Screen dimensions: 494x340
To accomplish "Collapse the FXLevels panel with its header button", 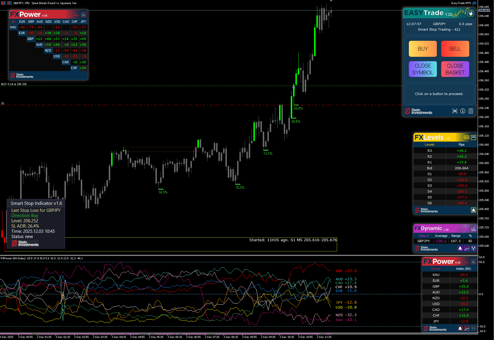I will (x=474, y=137).
